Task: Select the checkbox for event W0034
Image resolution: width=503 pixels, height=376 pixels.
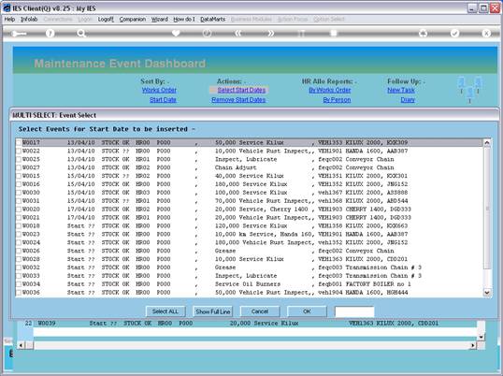Action: (19, 284)
